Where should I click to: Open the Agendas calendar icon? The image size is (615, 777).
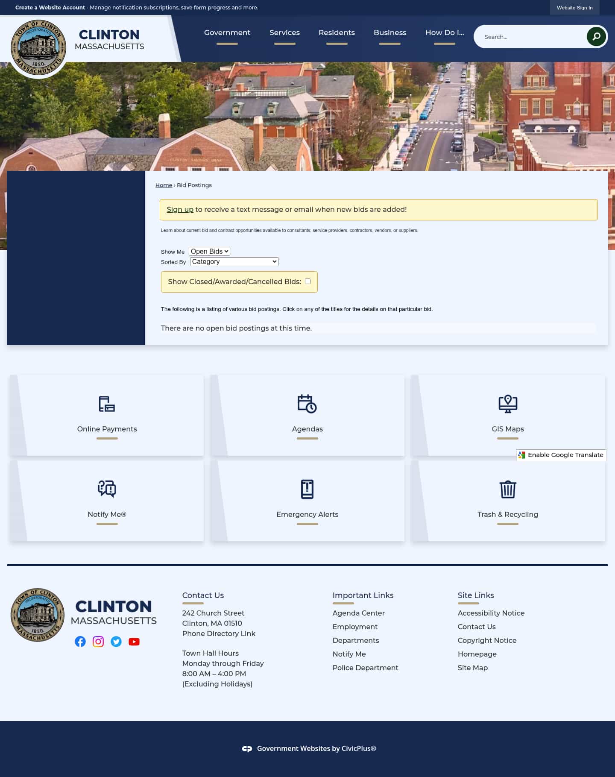tap(307, 404)
